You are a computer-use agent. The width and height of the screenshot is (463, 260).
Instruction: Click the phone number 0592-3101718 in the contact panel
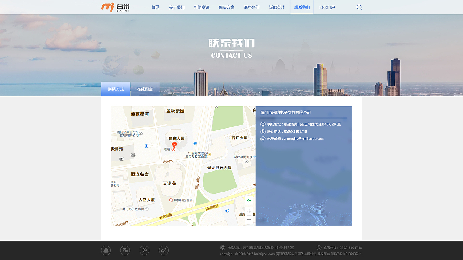(x=296, y=131)
